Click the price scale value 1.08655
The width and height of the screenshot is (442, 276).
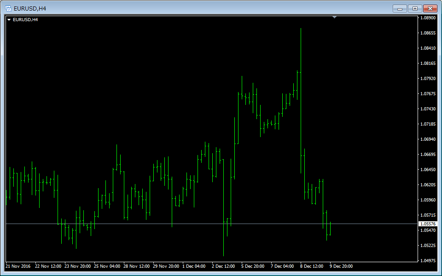point(428,33)
